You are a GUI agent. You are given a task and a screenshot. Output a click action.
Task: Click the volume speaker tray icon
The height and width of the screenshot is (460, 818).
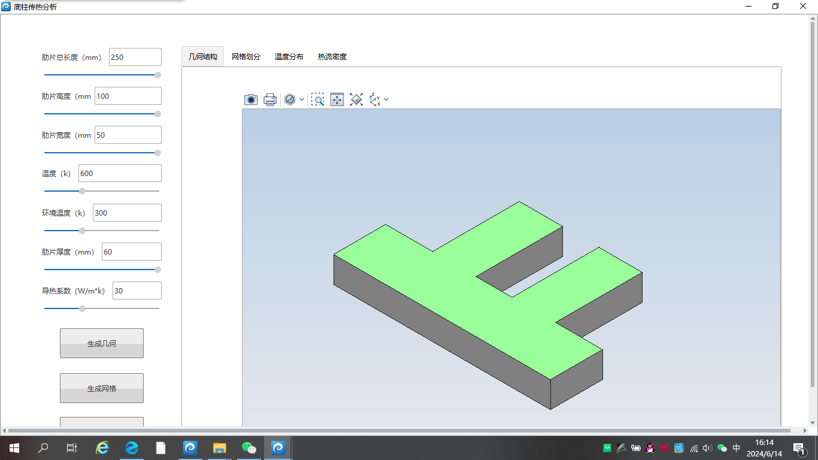(x=707, y=447)
